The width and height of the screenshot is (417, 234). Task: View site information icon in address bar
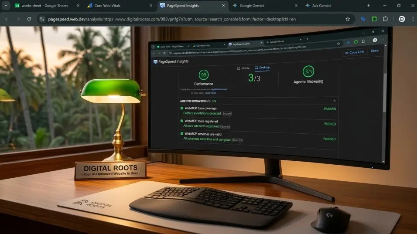click(x=42, y=19)
